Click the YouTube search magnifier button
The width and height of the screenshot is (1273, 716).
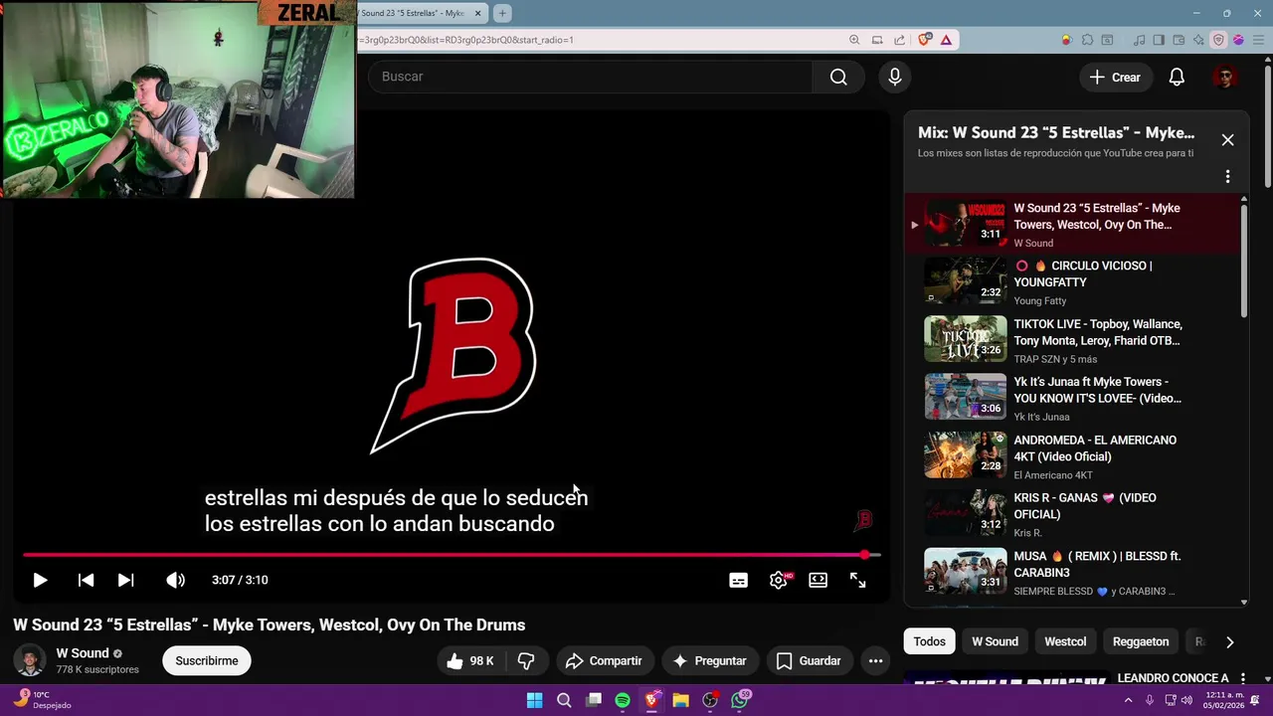coord(838,77)
